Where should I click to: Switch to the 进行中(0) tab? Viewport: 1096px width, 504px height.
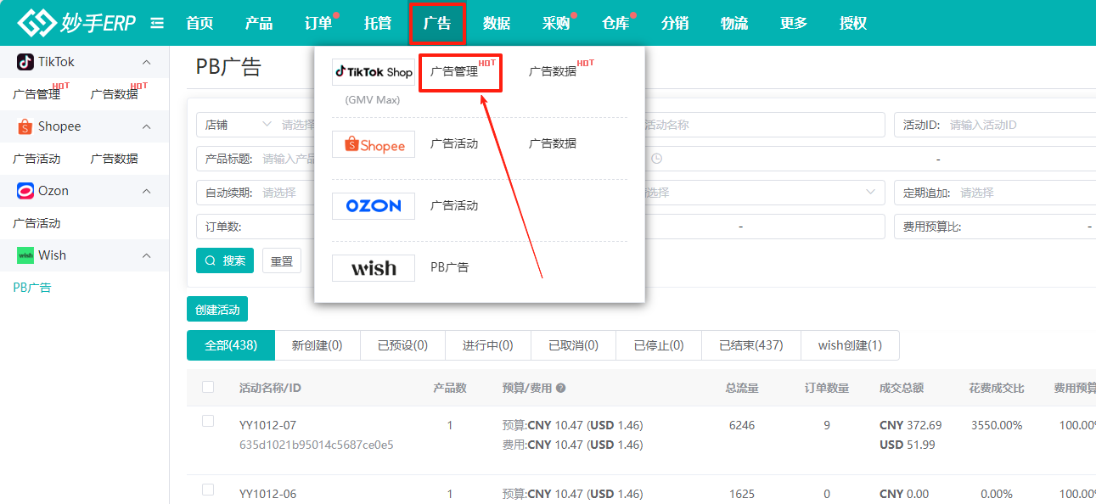tap(488, 345)
